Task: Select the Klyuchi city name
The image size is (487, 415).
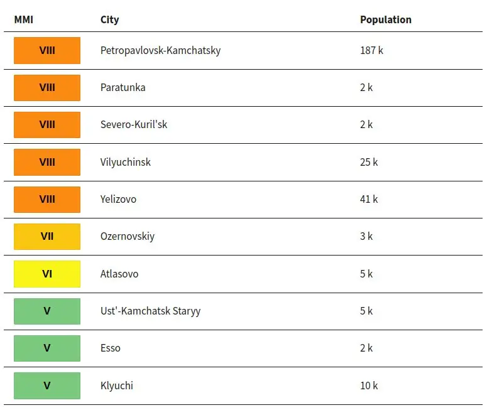Action: [117, 385]
